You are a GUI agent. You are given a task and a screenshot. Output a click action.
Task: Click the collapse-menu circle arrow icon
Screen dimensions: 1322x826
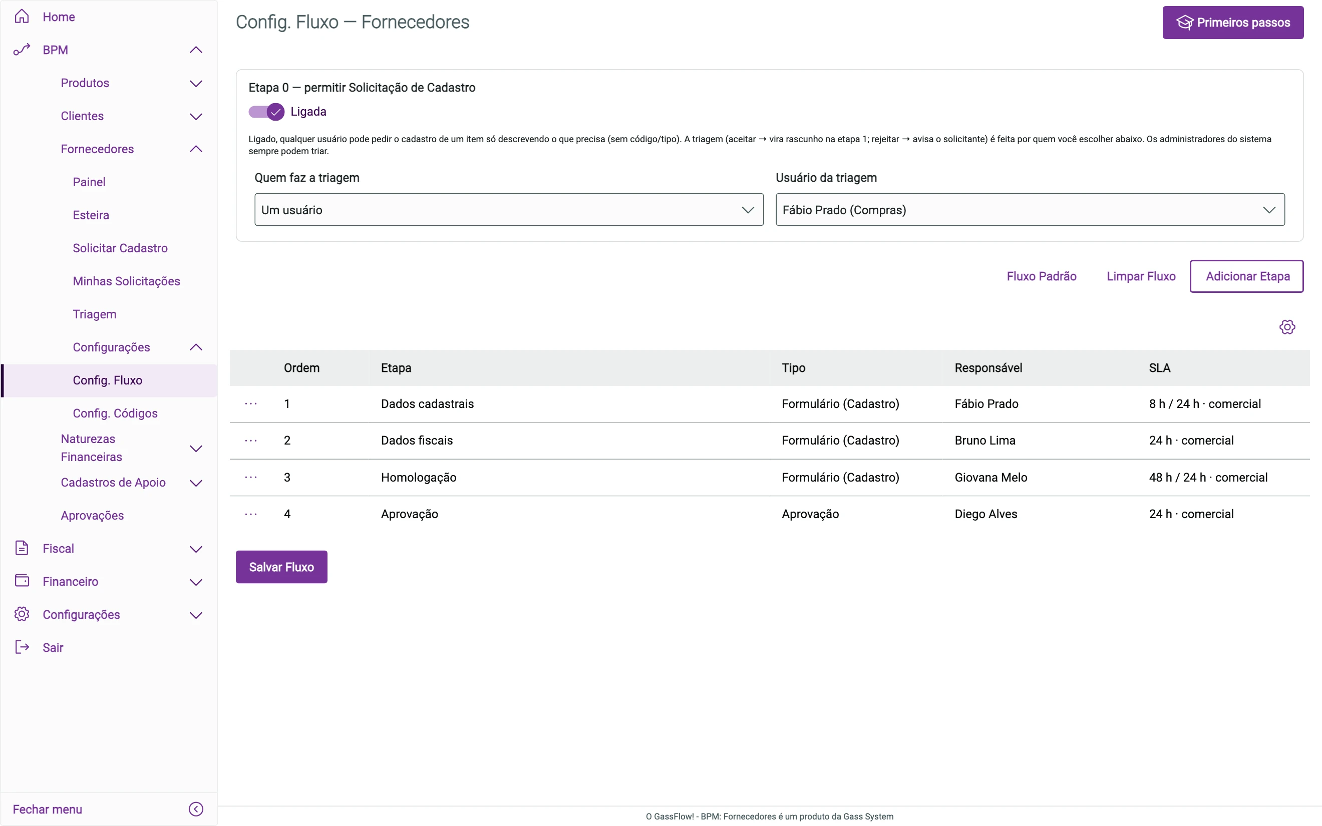[196, 809]
